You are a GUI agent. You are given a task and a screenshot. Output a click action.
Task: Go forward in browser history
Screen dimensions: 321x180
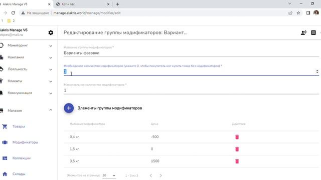click(6, 13)
